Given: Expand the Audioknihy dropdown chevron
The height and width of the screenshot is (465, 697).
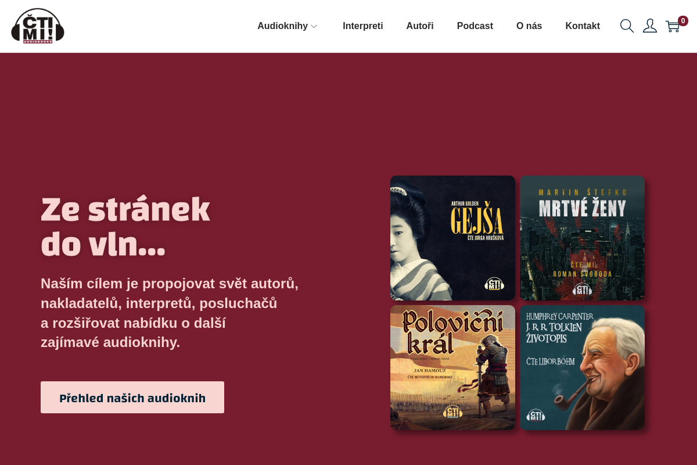Looking at the screenshot, I should click(x=314, y=27).
